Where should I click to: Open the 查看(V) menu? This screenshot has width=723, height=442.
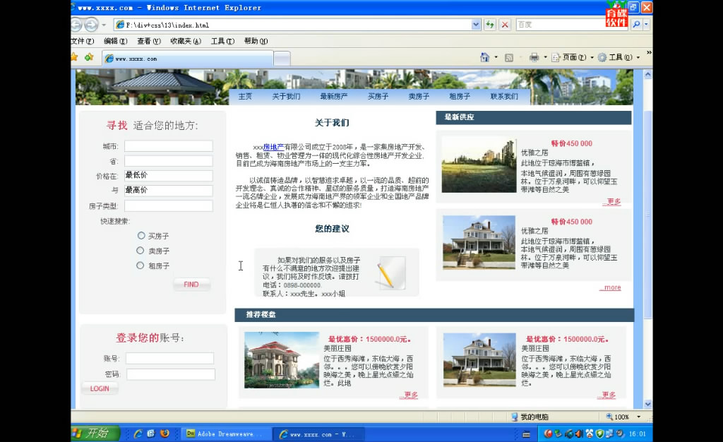(149, 41)
